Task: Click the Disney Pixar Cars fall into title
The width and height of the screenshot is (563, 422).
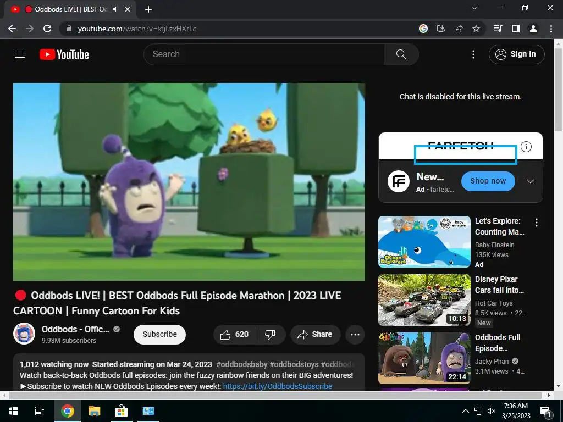Action: point(499,285)
